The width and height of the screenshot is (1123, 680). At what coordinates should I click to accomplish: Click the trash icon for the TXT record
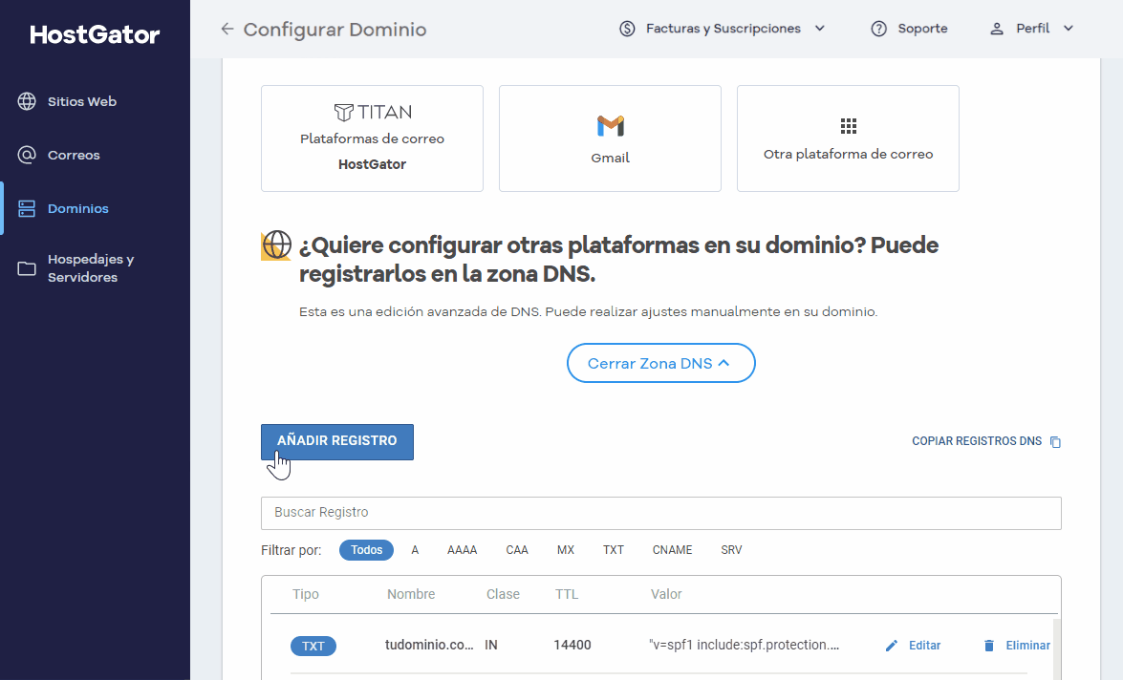tap(989, 646)
